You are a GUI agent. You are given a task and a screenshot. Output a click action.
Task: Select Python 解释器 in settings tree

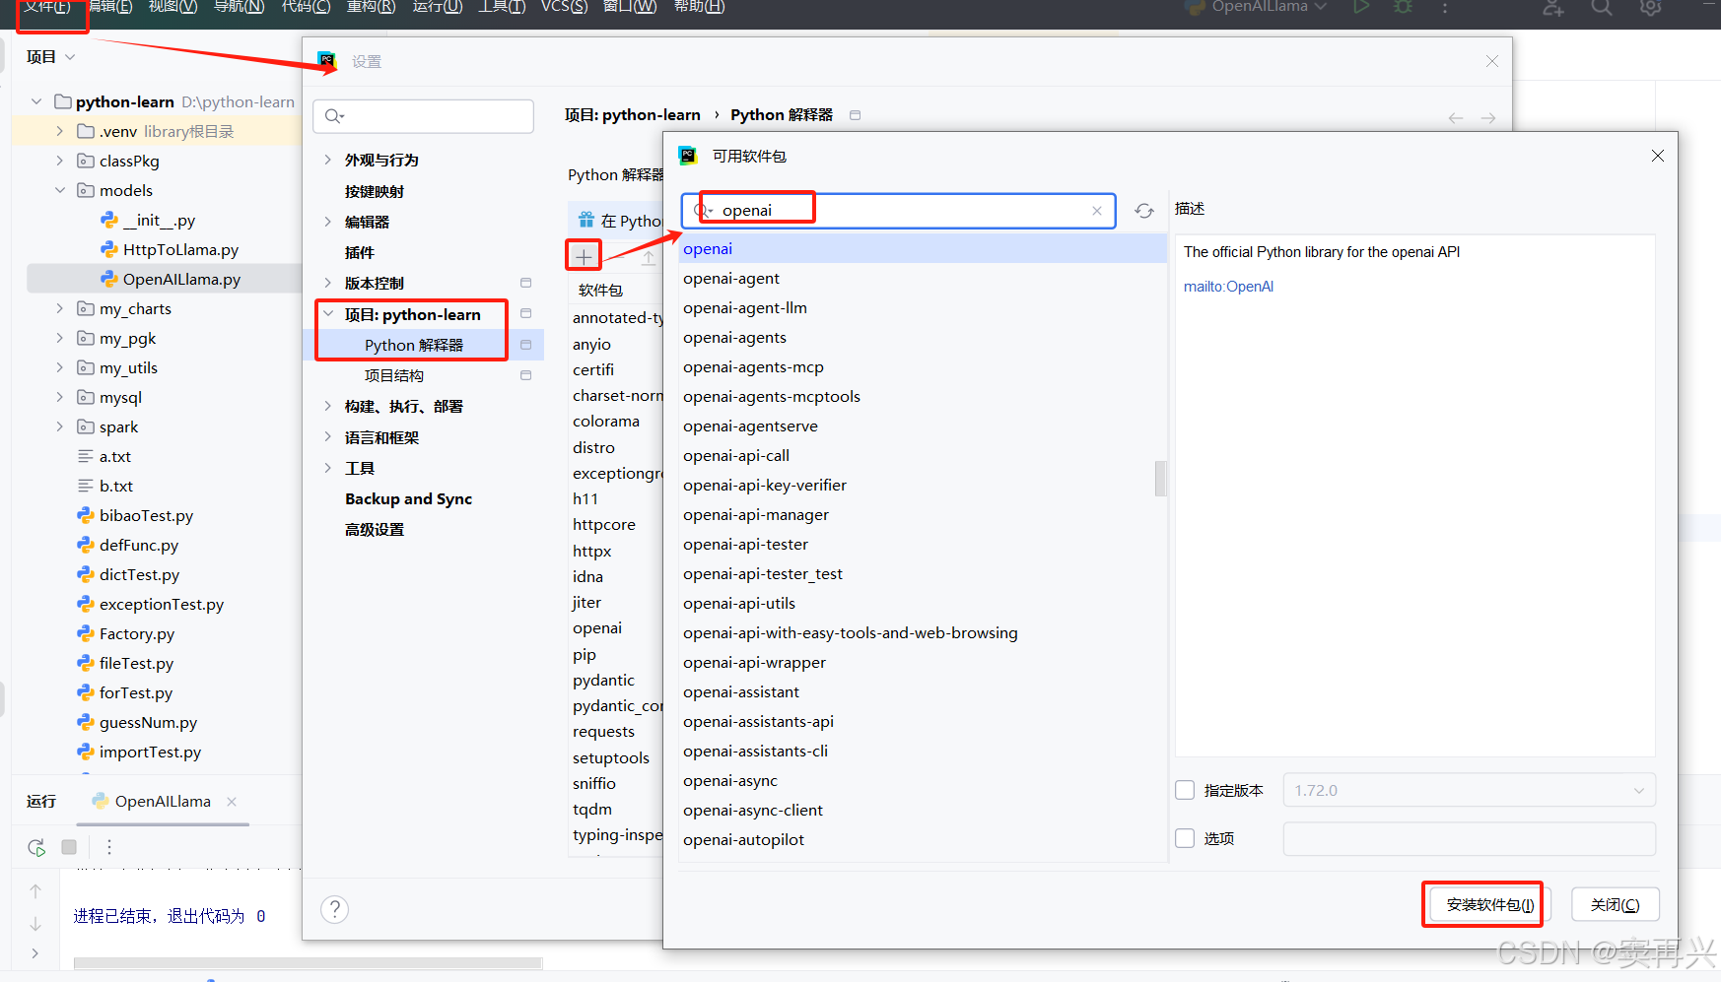[414, 345]
